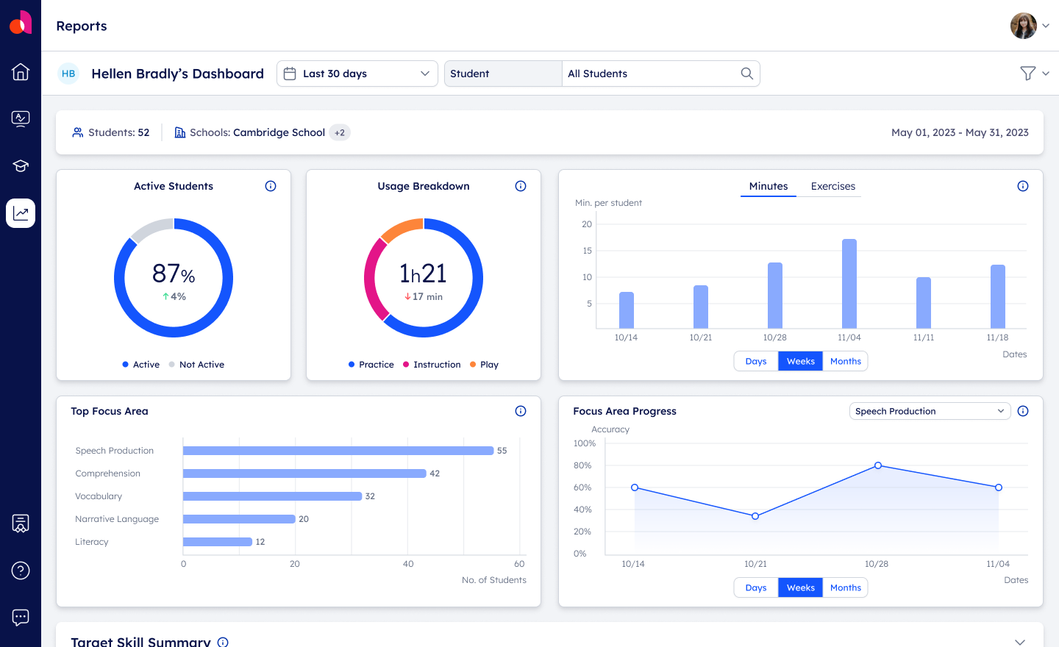Select the Reports chart icon in sidebar
This screenshot has height=647, width=1059.
coord(21,213)
